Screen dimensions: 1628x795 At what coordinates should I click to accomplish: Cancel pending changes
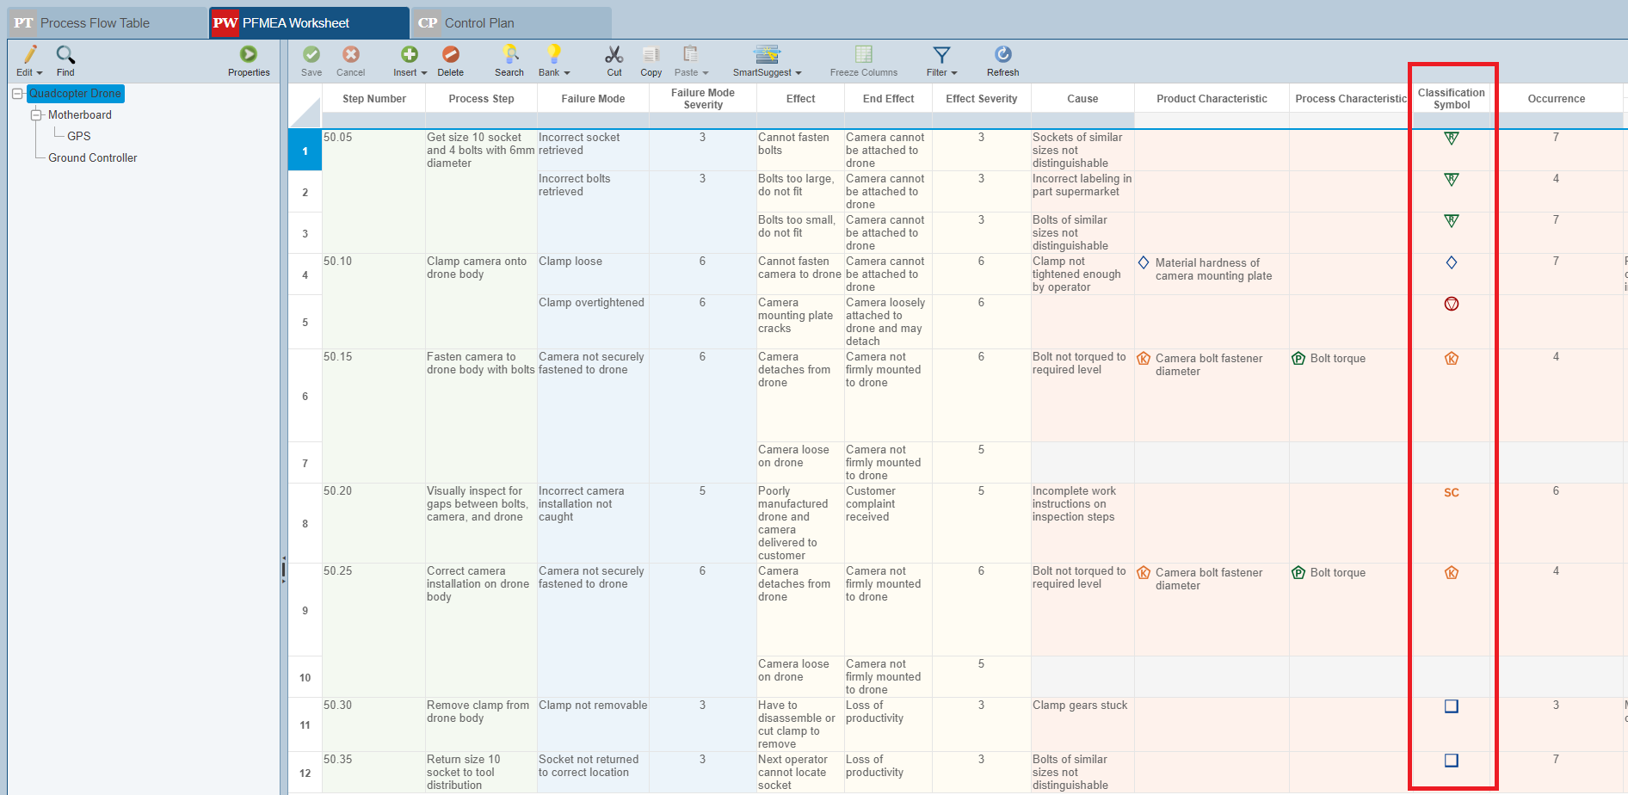tap(350, 60)
